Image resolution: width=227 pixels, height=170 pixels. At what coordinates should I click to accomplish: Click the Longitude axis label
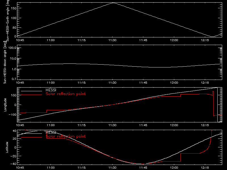pos(5,105)
